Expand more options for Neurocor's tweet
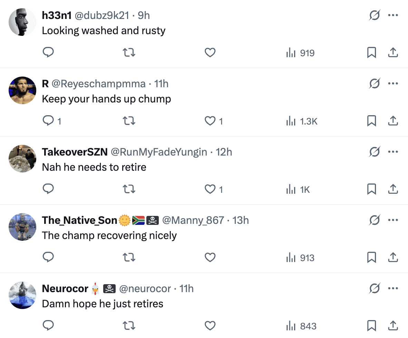408x338 pixels. pyautogui.click(x=393, y=288)
